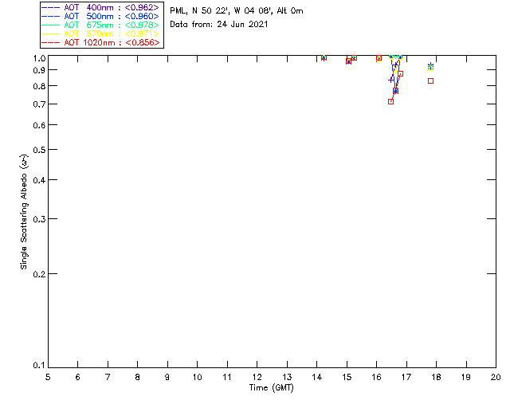The height and width of the screenshot is (408, 510).
Task: Click the red square marker near 0.71
Action: pyautogui.click(x=391, y=101)
